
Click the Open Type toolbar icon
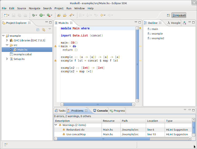coord(59,15)
